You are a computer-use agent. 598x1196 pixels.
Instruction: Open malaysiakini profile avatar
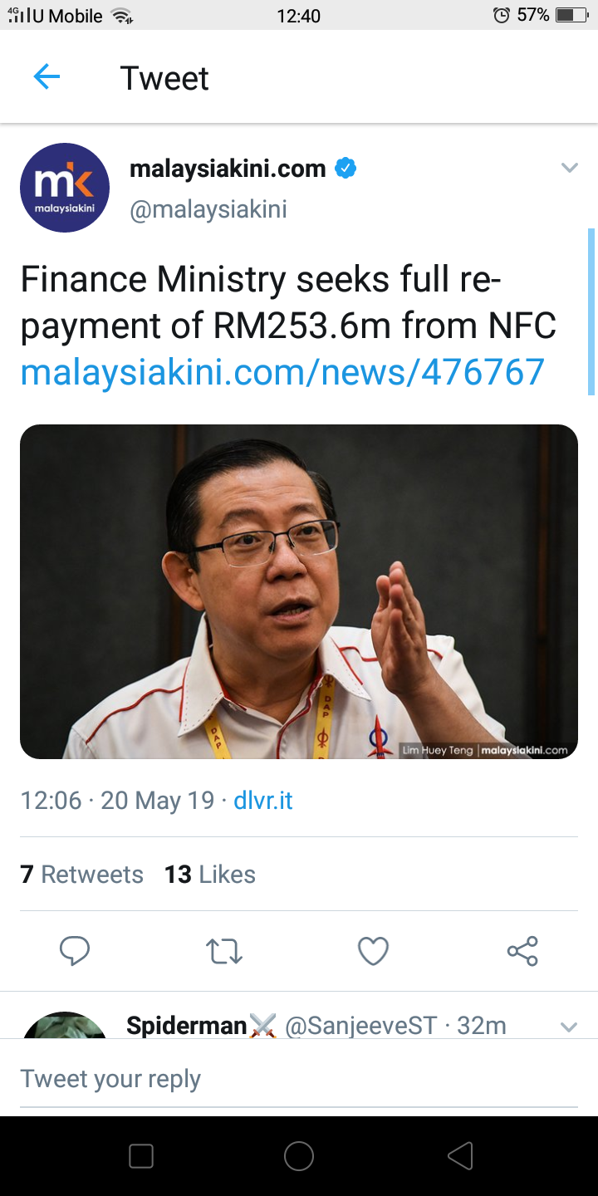click(x=65, y=188)
